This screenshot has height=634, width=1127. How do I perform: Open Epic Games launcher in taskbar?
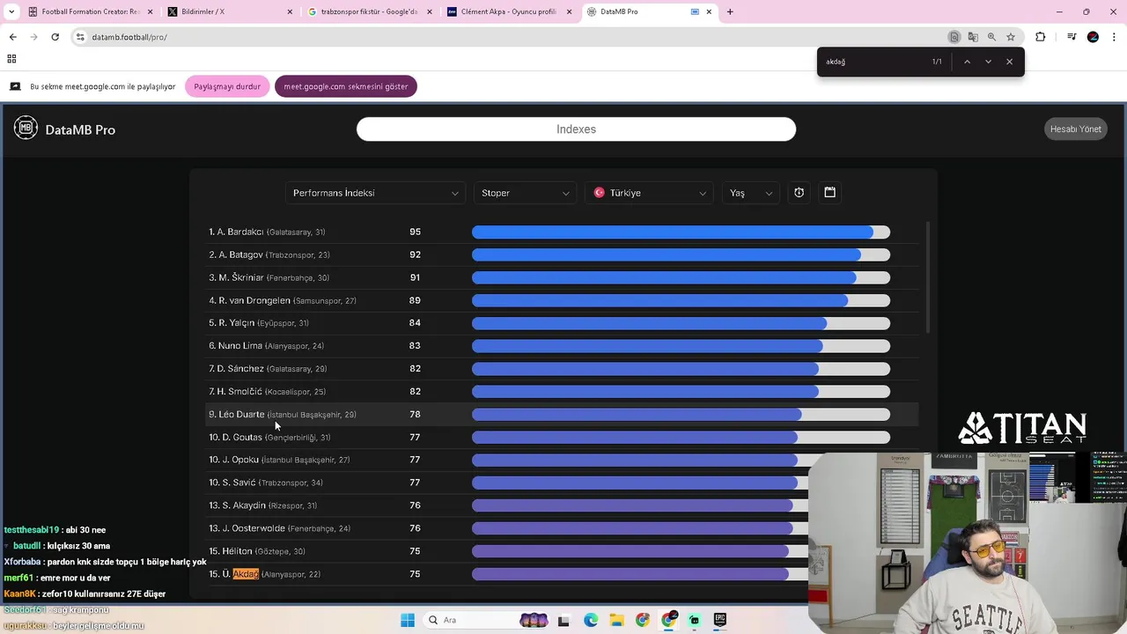click(720, 620)
